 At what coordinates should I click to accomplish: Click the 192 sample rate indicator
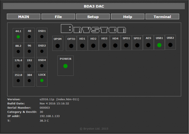click(x=29, y=64)
